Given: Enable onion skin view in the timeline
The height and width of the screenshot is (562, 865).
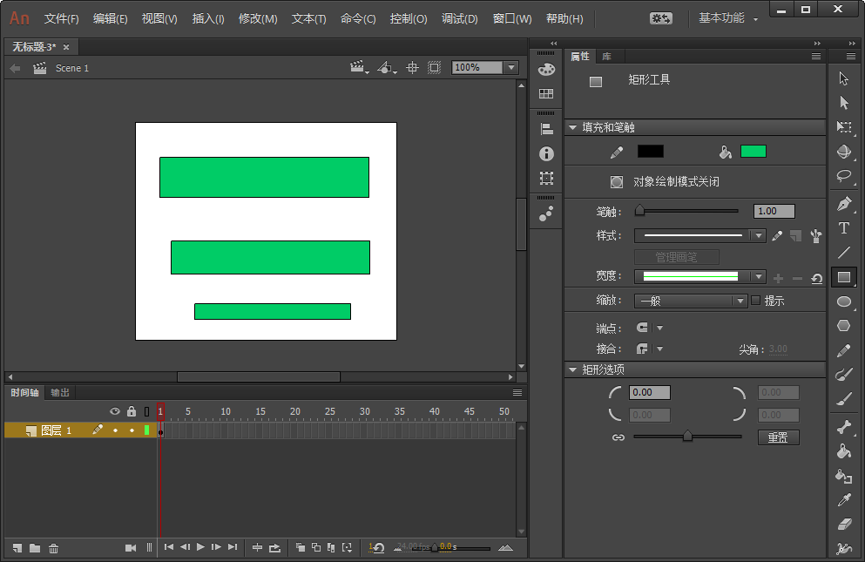Looking at the screenshot, I should 300,547.
